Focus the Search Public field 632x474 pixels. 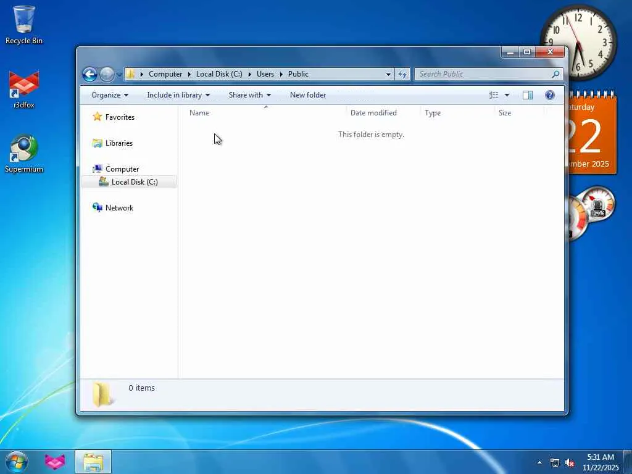(484, 74)
